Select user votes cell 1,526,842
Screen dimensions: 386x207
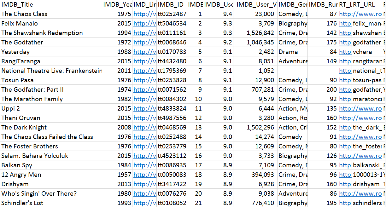click(x=256, y=33)
